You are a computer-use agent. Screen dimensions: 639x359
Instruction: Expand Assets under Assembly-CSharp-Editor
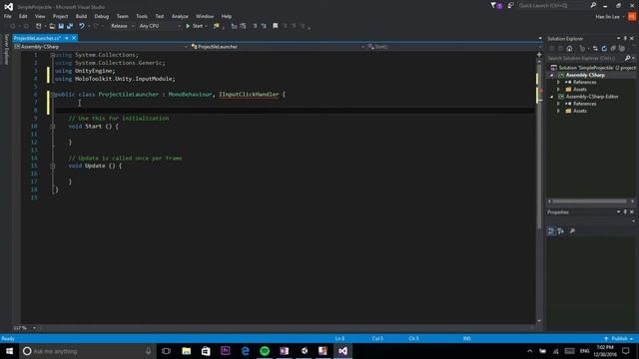pyautogui.click(x=559, y=111)
